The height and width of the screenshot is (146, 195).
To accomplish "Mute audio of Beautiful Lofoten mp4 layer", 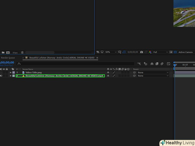I will click(1, 76).
